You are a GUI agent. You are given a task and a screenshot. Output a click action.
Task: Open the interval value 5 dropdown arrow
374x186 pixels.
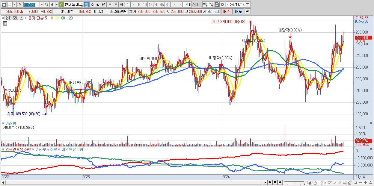tap(180, 4)
